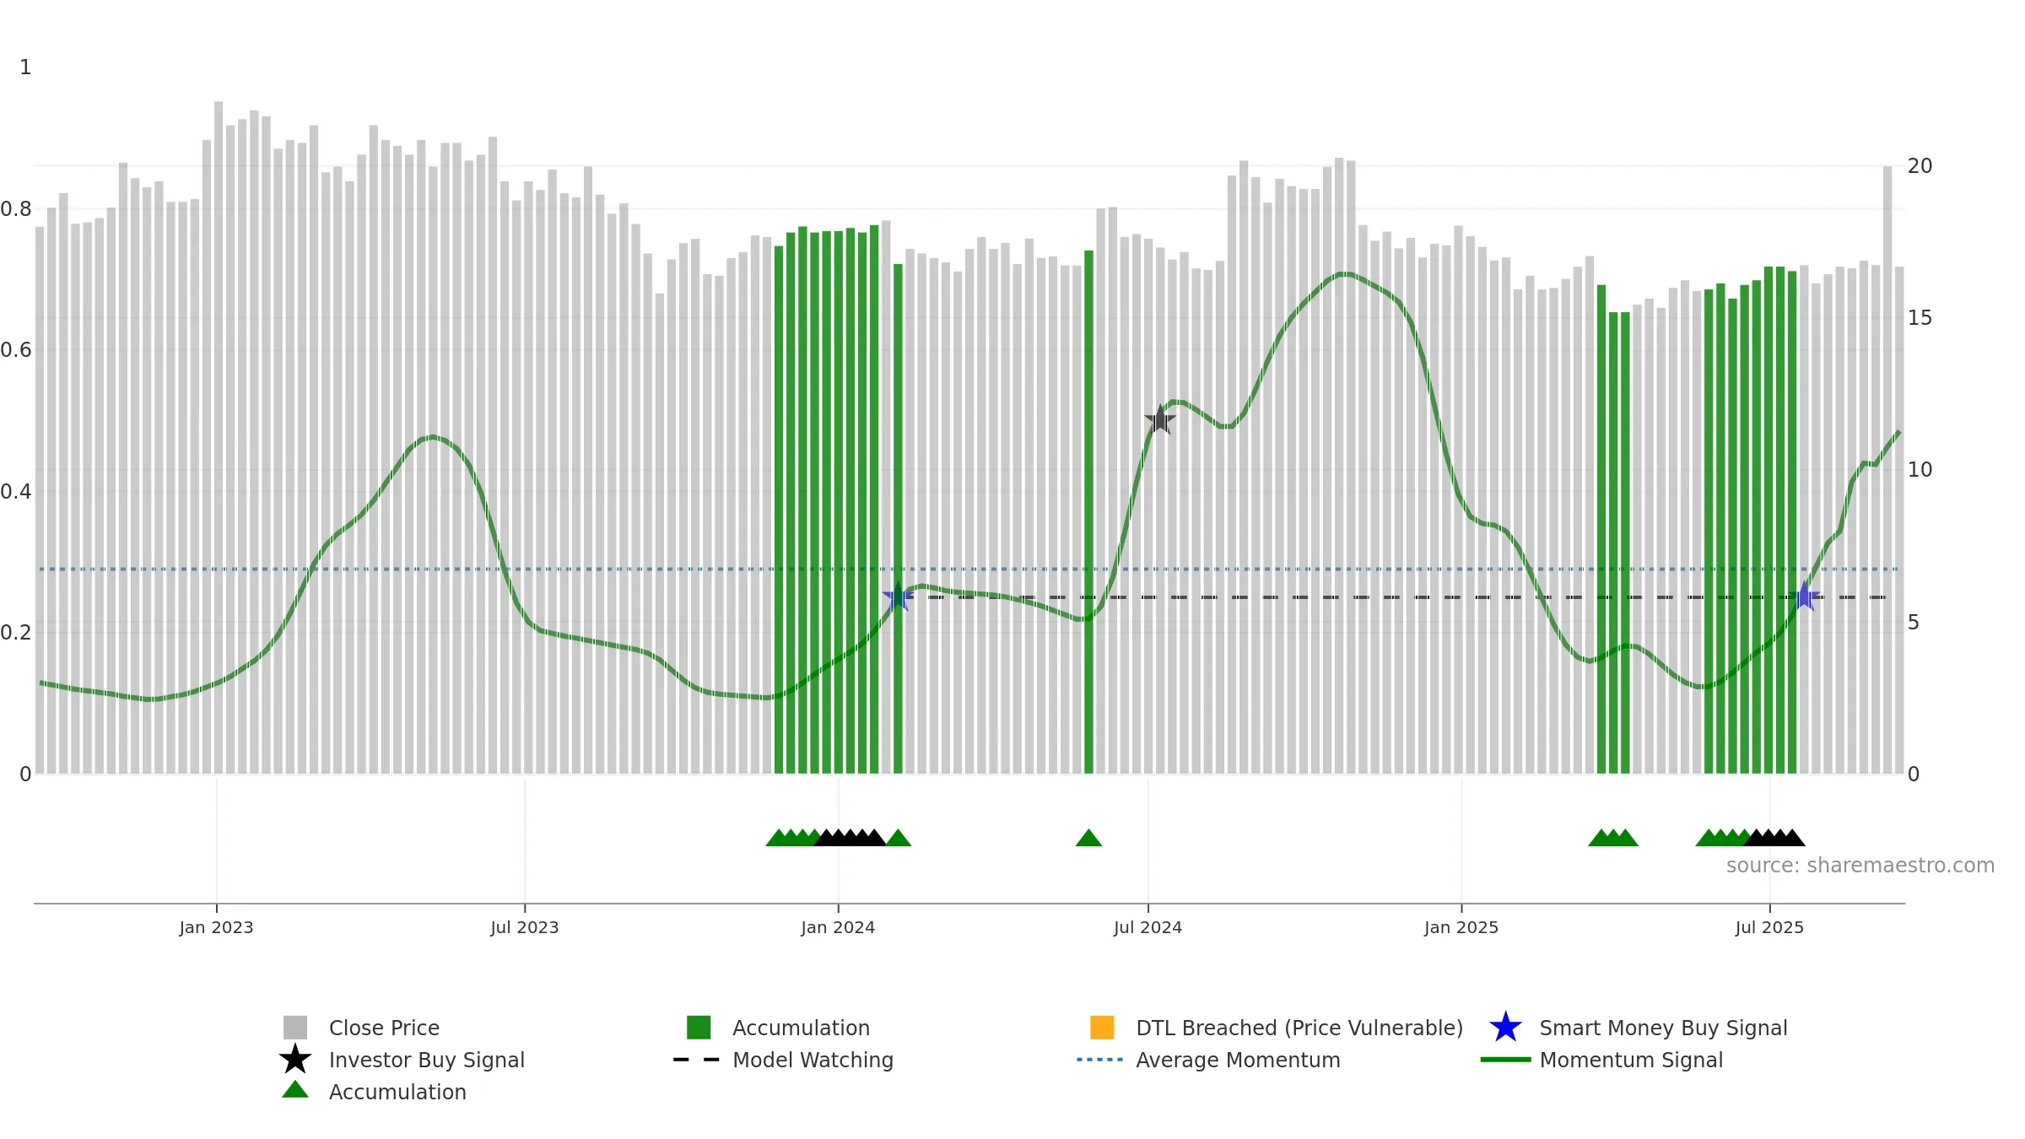Select the green Accumulation square legend swatch
2025x1139 pixels.
(x=699, y=1028)
